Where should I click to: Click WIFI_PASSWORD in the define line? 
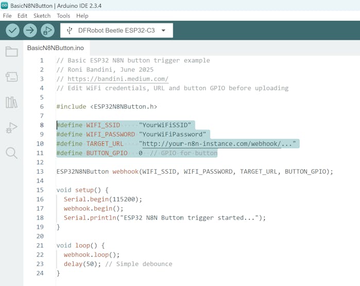110,134
